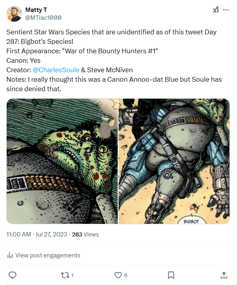Follow the @CharlesSoule mention link
Viewport: 237px width, 285px height.
55,70
